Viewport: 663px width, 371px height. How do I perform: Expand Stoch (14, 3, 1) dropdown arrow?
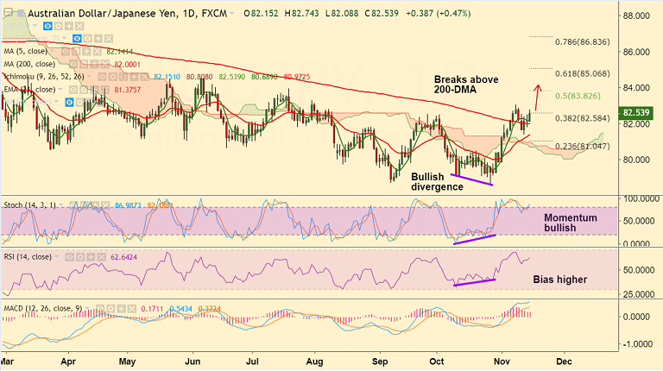coord(60,205)
